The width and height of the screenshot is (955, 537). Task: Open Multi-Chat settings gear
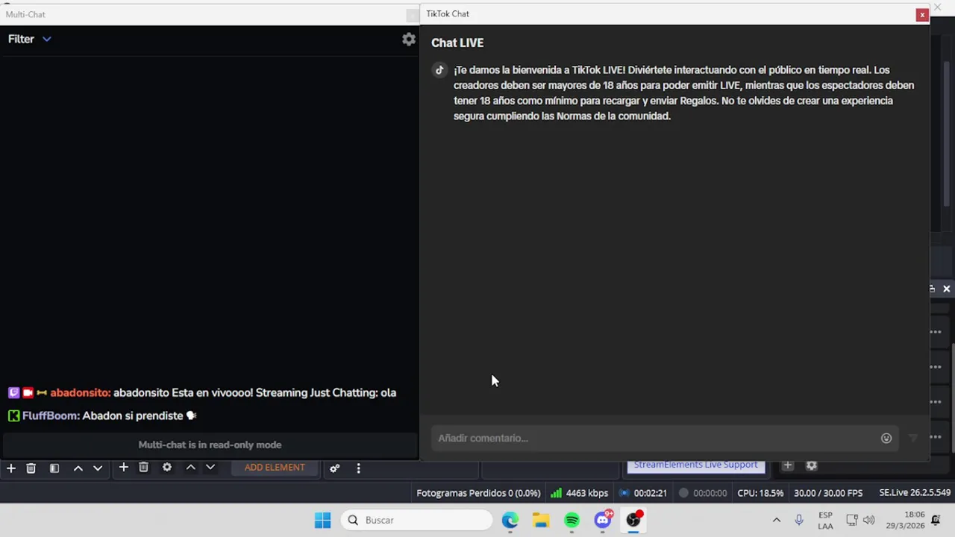(408, 40)
